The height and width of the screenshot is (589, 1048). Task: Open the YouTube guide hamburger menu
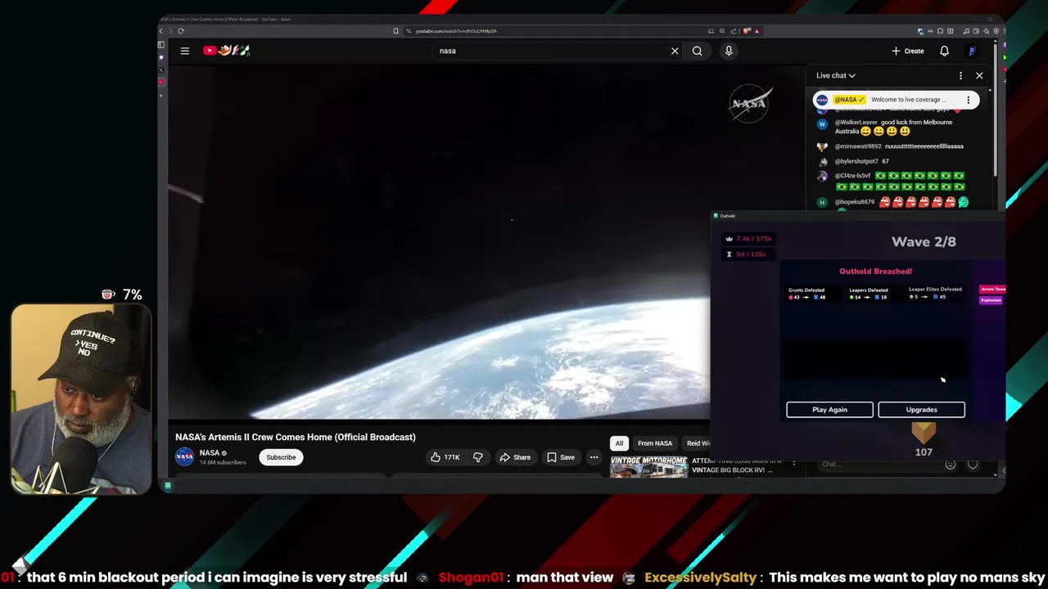pos(185,51)
